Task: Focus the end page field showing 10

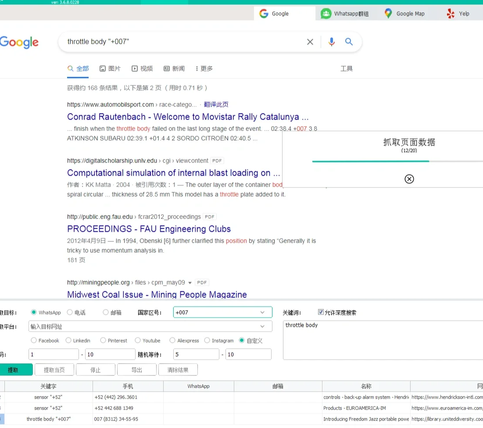Action: 110,354
